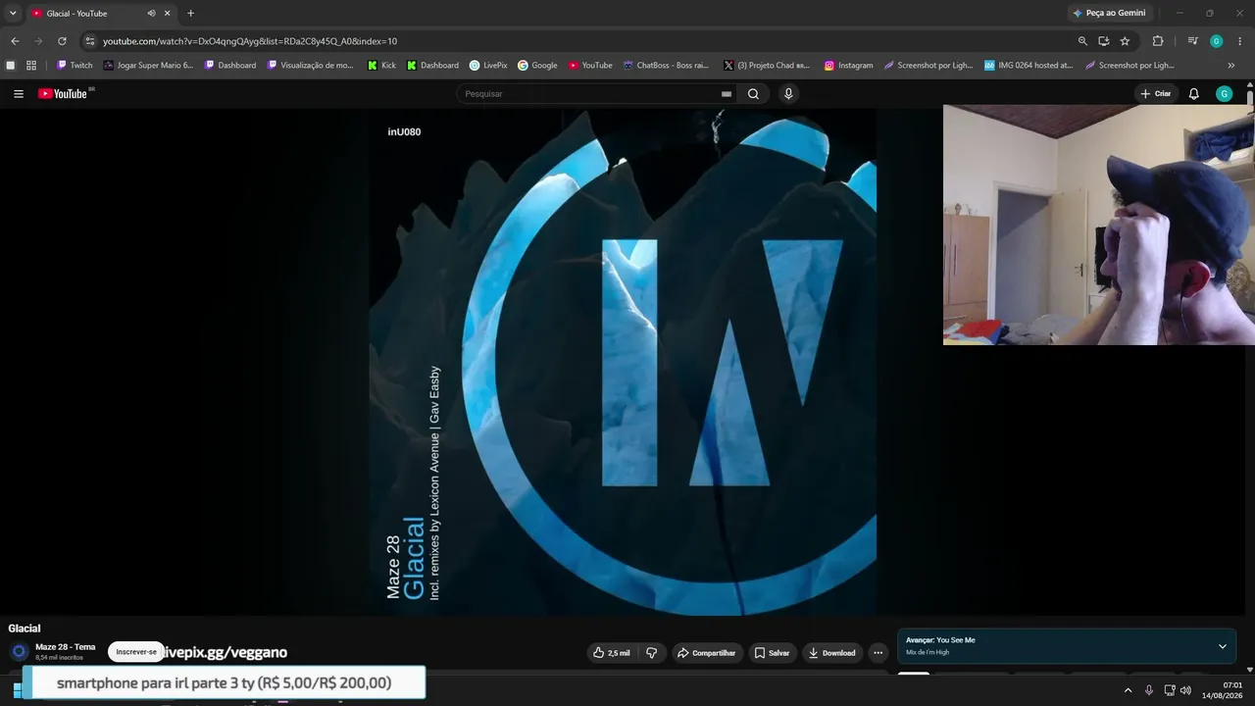This screenshot has width=1255, height=706.
Task: Open the browser zoom magnifier icon
Action: [1082, 41]
